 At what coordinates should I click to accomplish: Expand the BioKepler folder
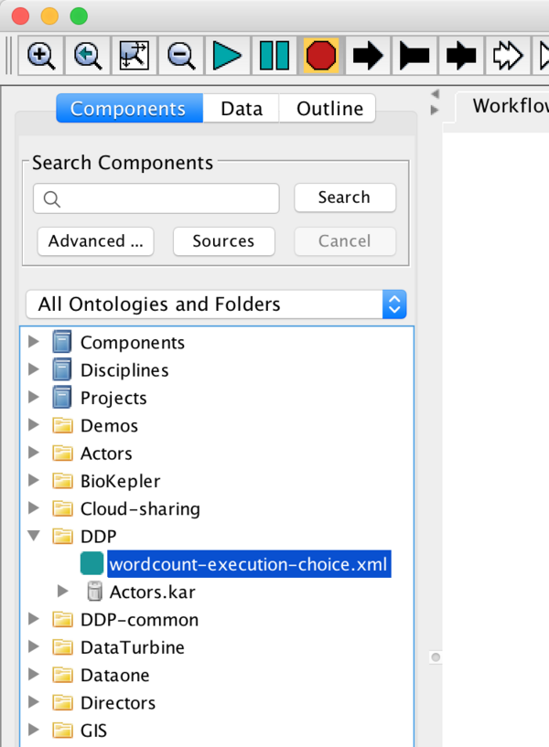34,481
